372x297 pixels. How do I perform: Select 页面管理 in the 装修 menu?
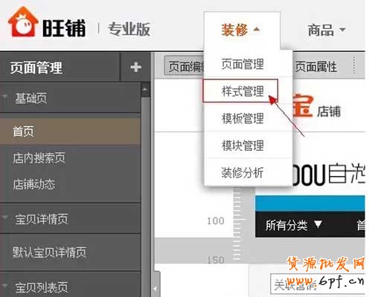[x=243, y=64]
